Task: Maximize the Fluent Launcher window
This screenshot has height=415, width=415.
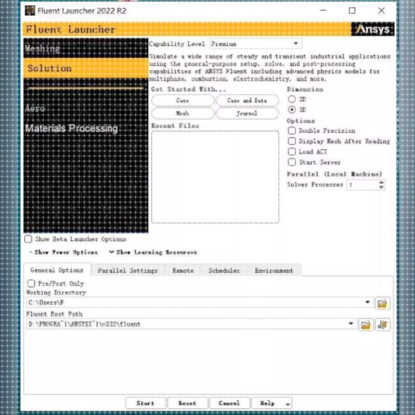Action: tap(352, 10)
